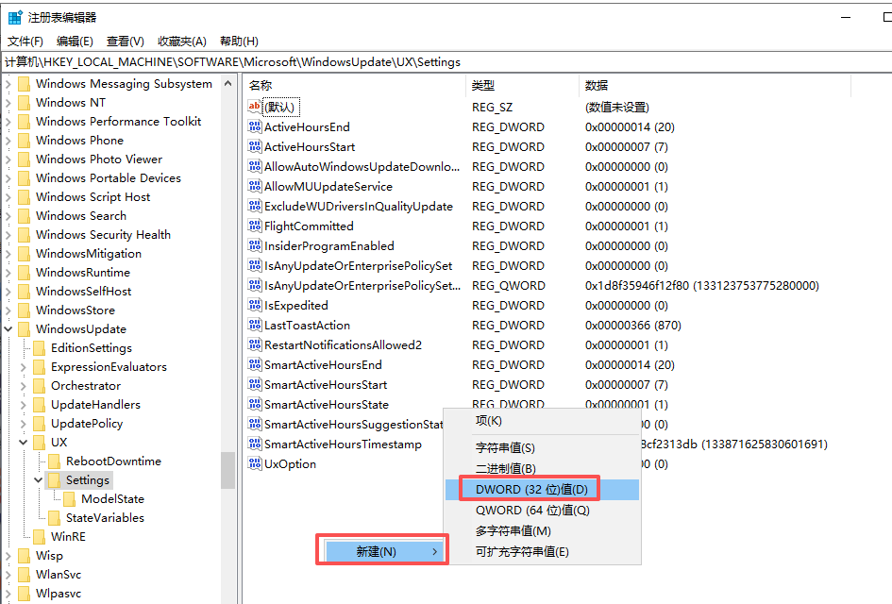Click the (默认) string value icon
This screenshot has width=892, height=604.
point(254,107)
